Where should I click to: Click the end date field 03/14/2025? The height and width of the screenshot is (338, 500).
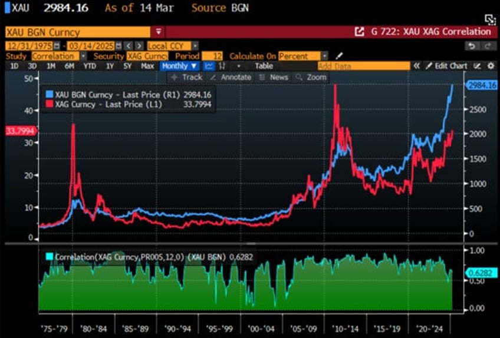(91, 46)
